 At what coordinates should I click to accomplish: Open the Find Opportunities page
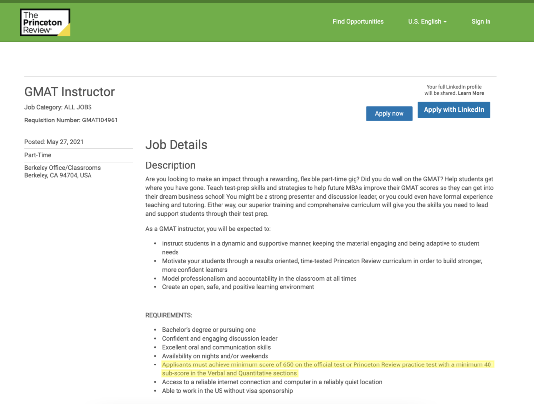click(358, 22)
